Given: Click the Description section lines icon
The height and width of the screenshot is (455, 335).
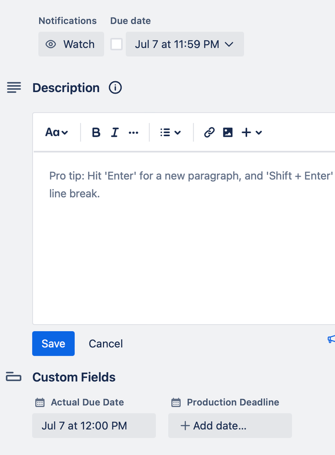Looking at the screenshot, I should 14,87.
